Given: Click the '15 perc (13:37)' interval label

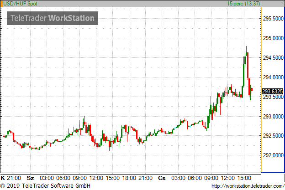Looking at the screenshot, I should point(243,4).
